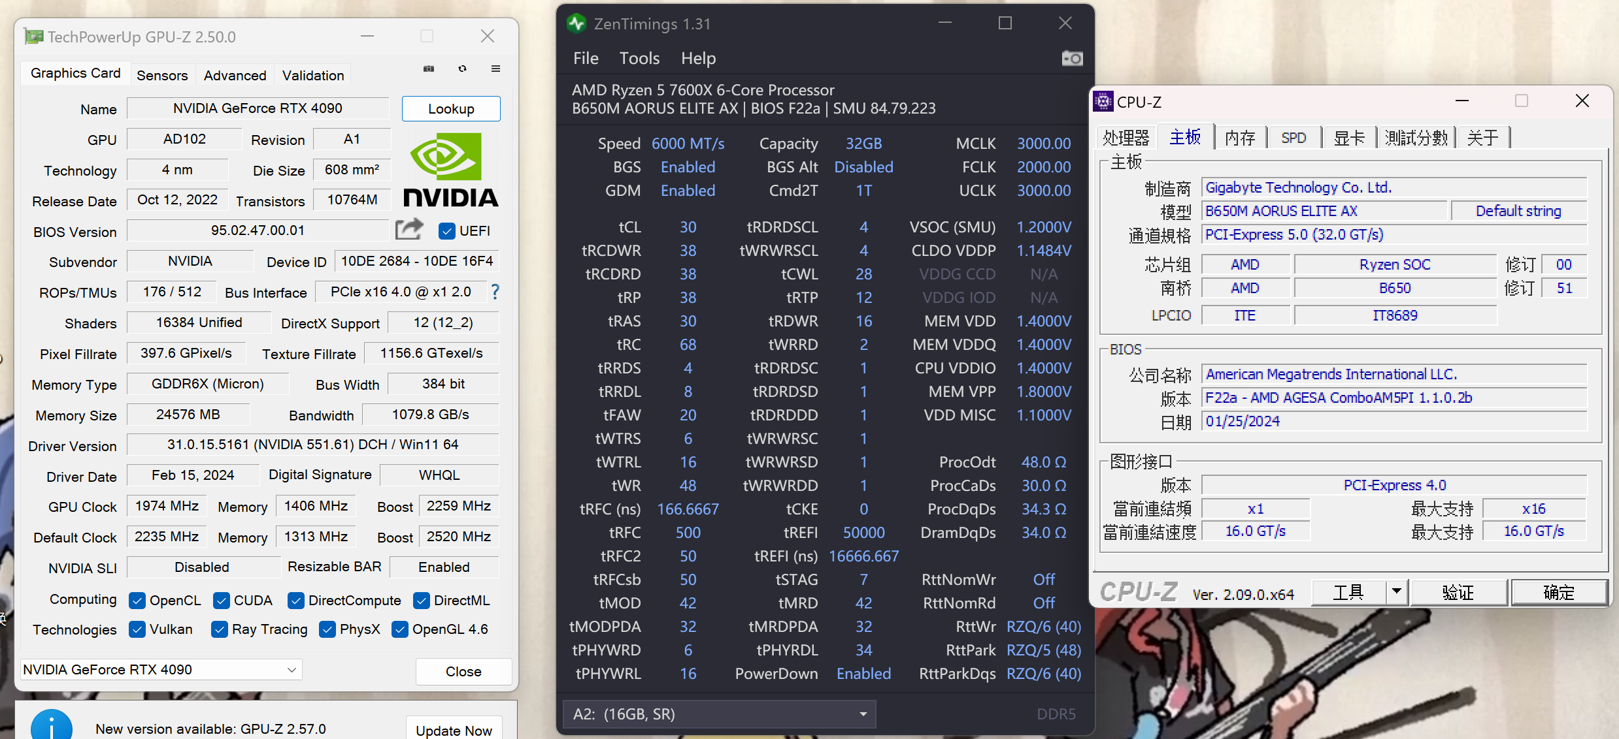Viewport: 1619px width, 739px height.
Task: Open the A2 memory slot dropdown in ZenTimings
Action: (863, 714)
